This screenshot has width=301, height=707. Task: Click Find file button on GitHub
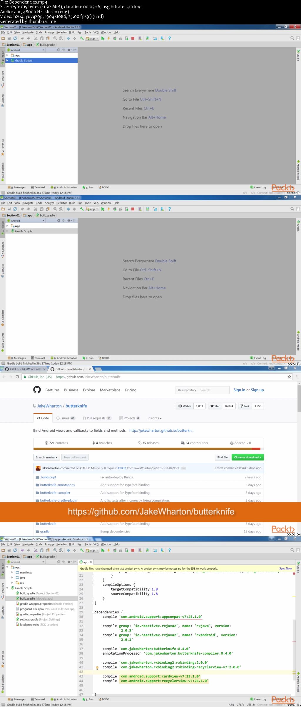[x=222, y=457]
